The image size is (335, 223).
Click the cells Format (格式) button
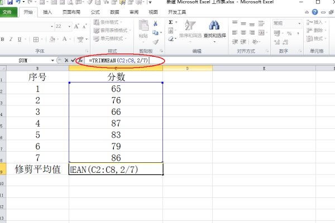tap(317, 38)
